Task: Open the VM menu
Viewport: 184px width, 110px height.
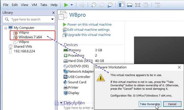Action: 34,5
